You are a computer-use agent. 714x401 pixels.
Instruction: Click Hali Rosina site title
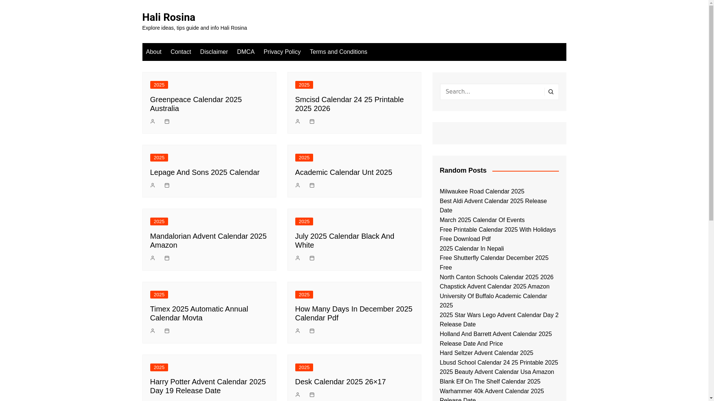pos(168,17)
